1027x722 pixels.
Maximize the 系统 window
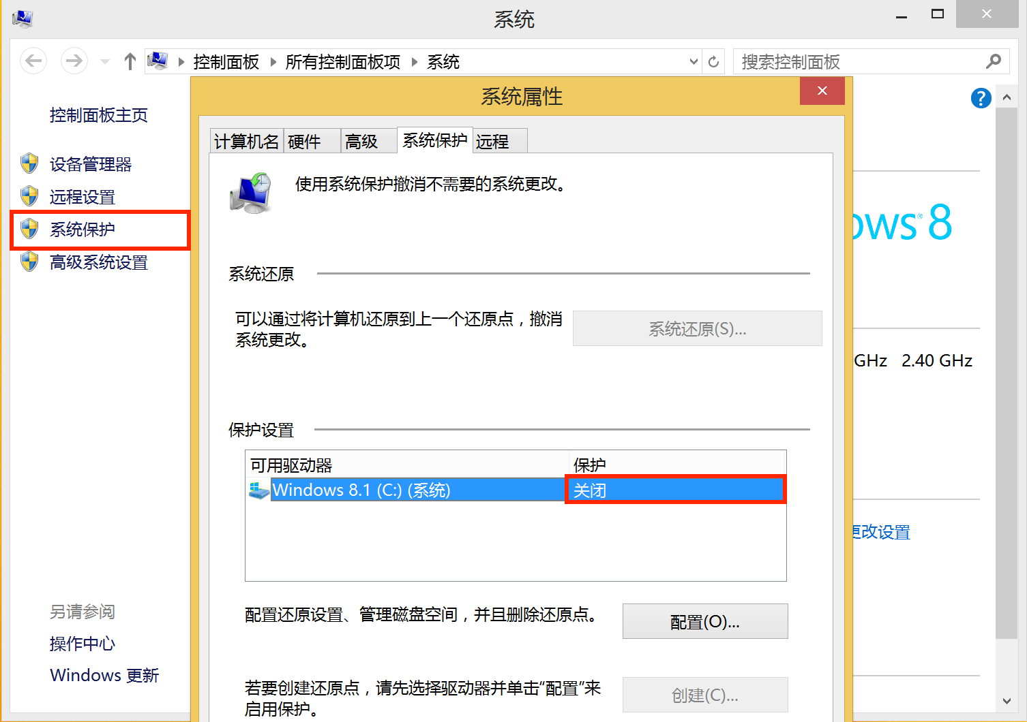(x=938, y=14)
